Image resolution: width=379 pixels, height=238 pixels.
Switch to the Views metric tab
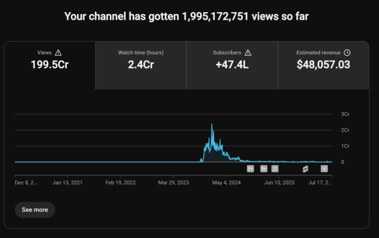(49, 65)
